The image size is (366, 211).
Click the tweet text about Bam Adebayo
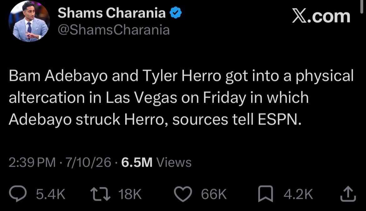pos(181,98)
